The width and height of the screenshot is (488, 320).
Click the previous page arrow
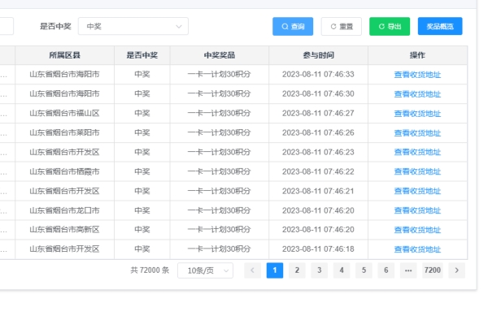click(x=252, y=270)
